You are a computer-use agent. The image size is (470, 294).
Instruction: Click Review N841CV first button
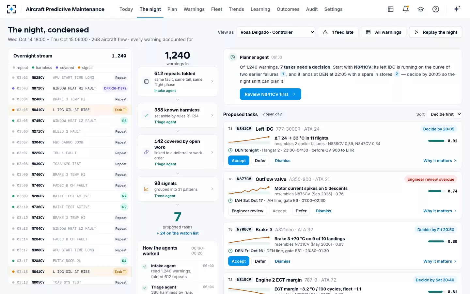pos(270,94)
